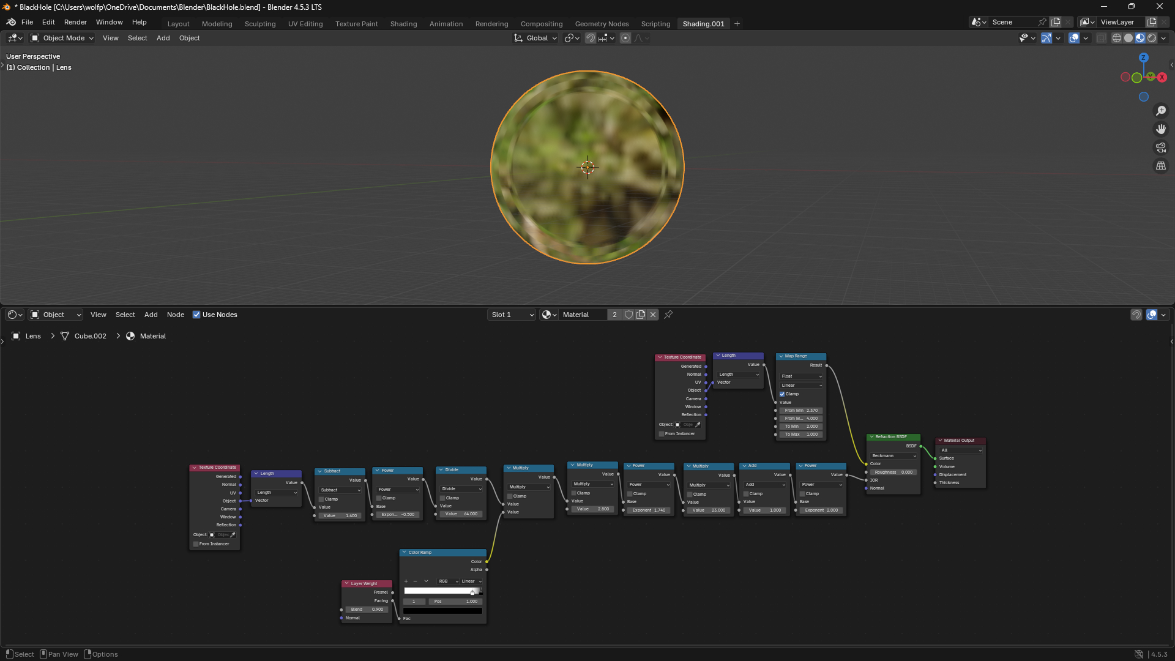The width and height of the screenshot is (1175, 661).
Task: Click the zoom view magnifier icon
Action: pos(1160,111)
